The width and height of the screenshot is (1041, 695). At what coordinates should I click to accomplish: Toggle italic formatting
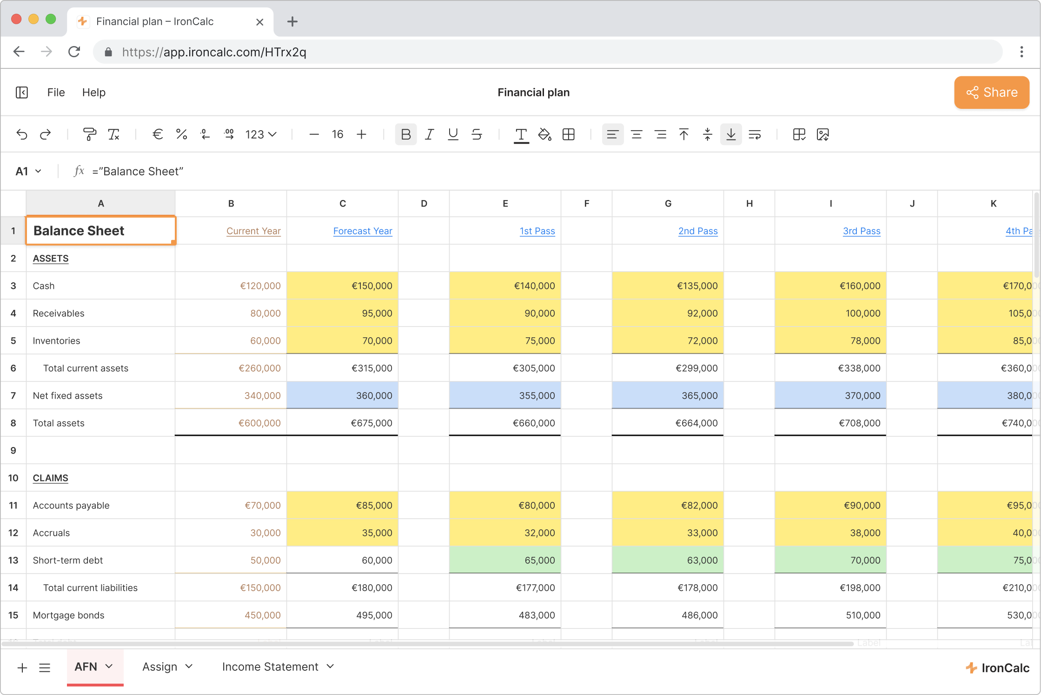click(x=429, y=134)
